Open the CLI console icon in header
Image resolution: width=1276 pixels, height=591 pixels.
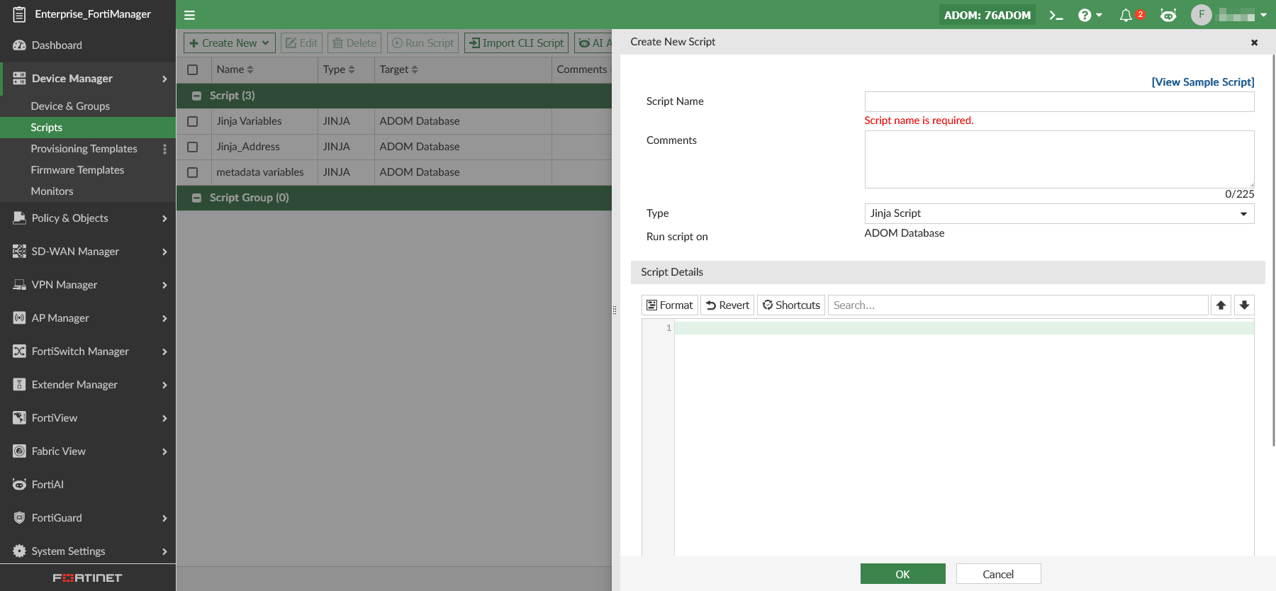point(1056,15)
